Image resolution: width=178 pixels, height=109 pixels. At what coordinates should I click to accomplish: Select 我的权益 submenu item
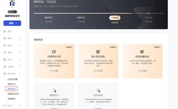[x=11, y=89]
